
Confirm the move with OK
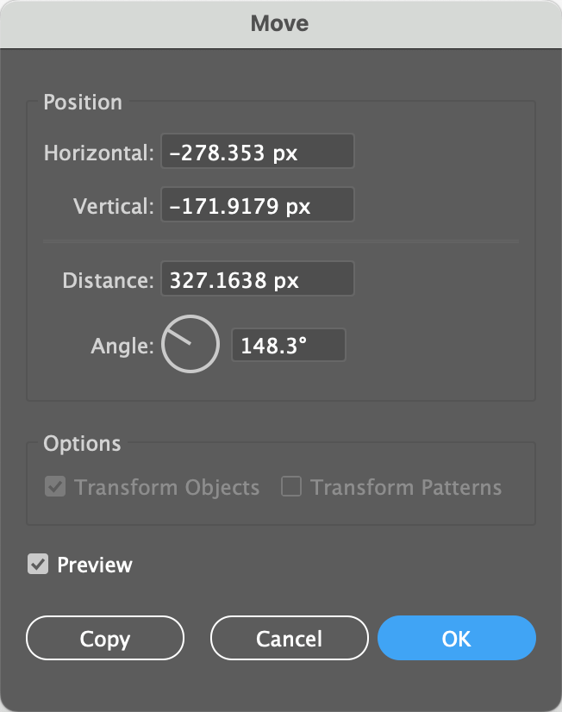click(x=456, y=638)
